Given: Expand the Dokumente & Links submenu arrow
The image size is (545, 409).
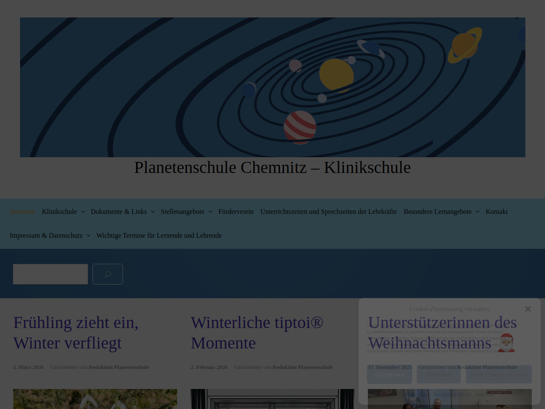Looking at the screenshot, I should pos(152,212).
